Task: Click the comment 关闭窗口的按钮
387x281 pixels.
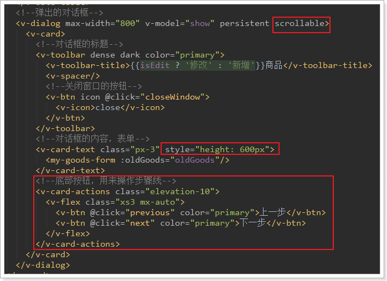Action: pos(94,86)
